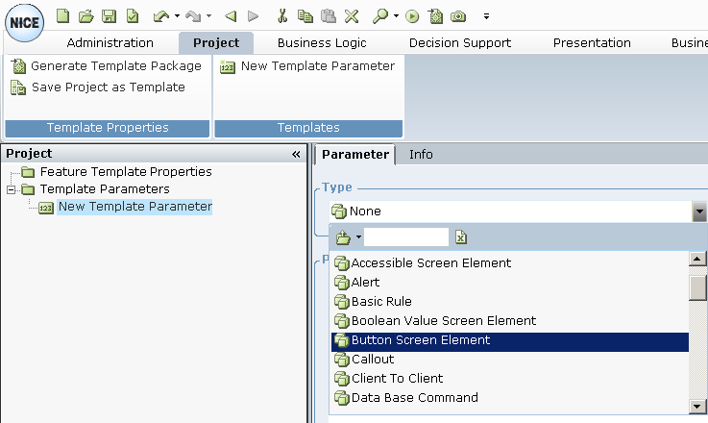Click the magnifier Search icon
Viewport: 708px width, 423px height.
point(380,16)
